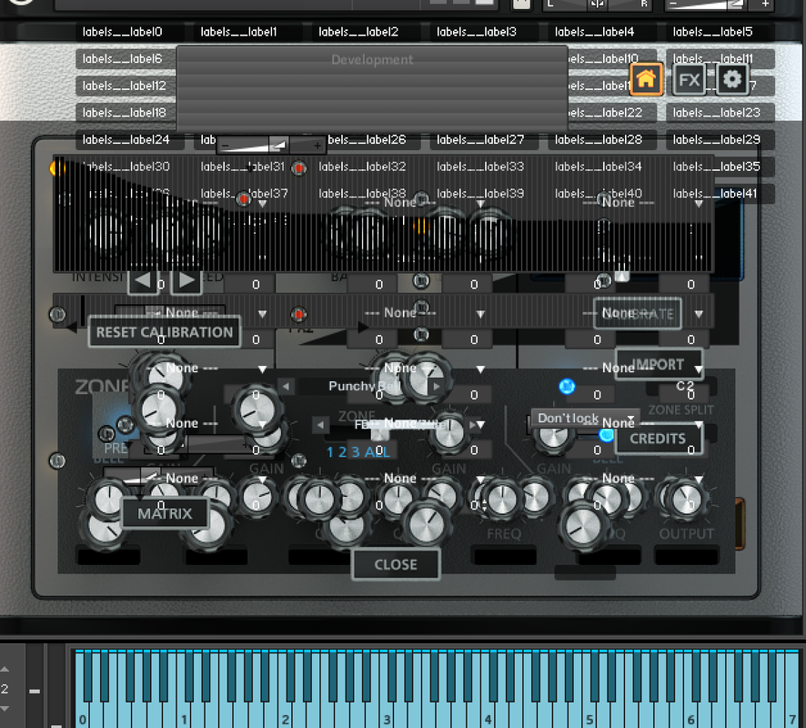Viewport: 806px width, 728px height.
Task: Click the Punchy Bell preset name
Action: pyautogui.click(x=364, y=386)
